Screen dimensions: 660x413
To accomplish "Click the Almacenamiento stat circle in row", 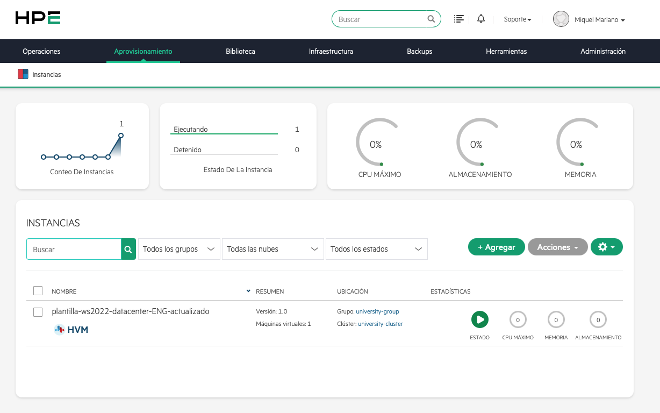I will pos(598,320).
